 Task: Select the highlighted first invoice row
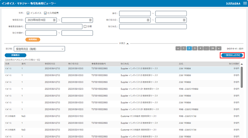pyautogui.click(x=122, y=70)
